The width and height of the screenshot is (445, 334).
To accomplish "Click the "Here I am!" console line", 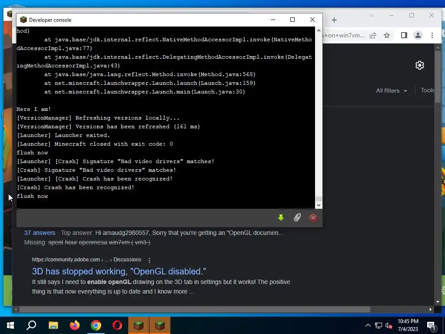I will pyautogui.click(x=34, y=109).
